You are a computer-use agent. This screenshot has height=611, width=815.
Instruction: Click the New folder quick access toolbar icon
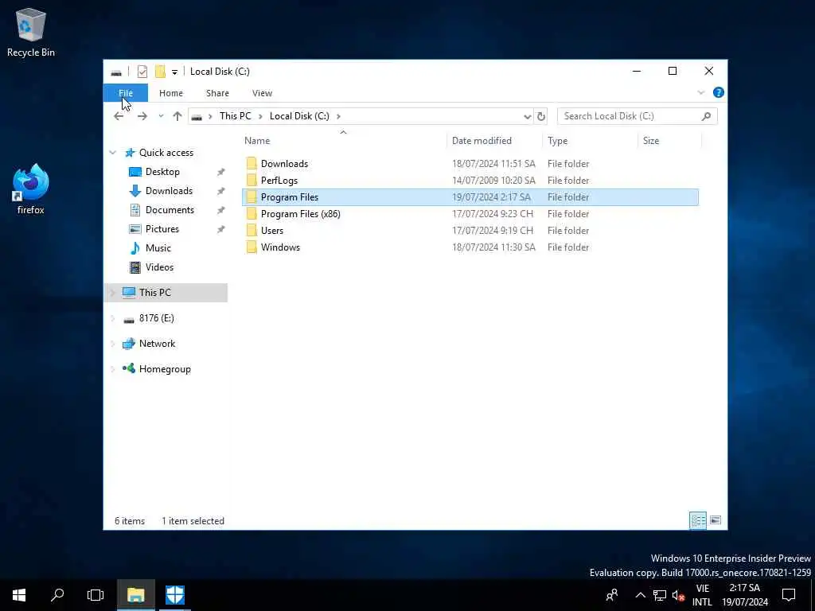tap(160, 72)
